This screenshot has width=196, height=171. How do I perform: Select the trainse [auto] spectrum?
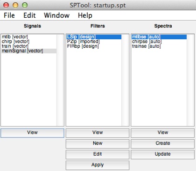(x=159, y=46)
